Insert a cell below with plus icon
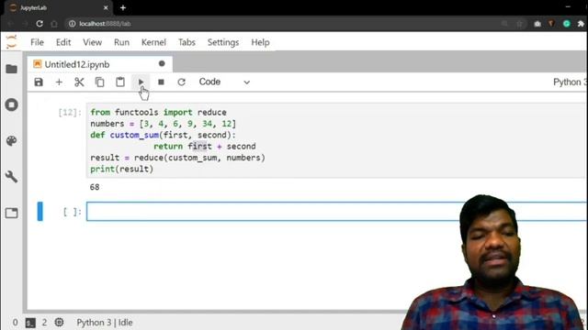588x330 pixels. pyautogui.click(x=59, y=82)
